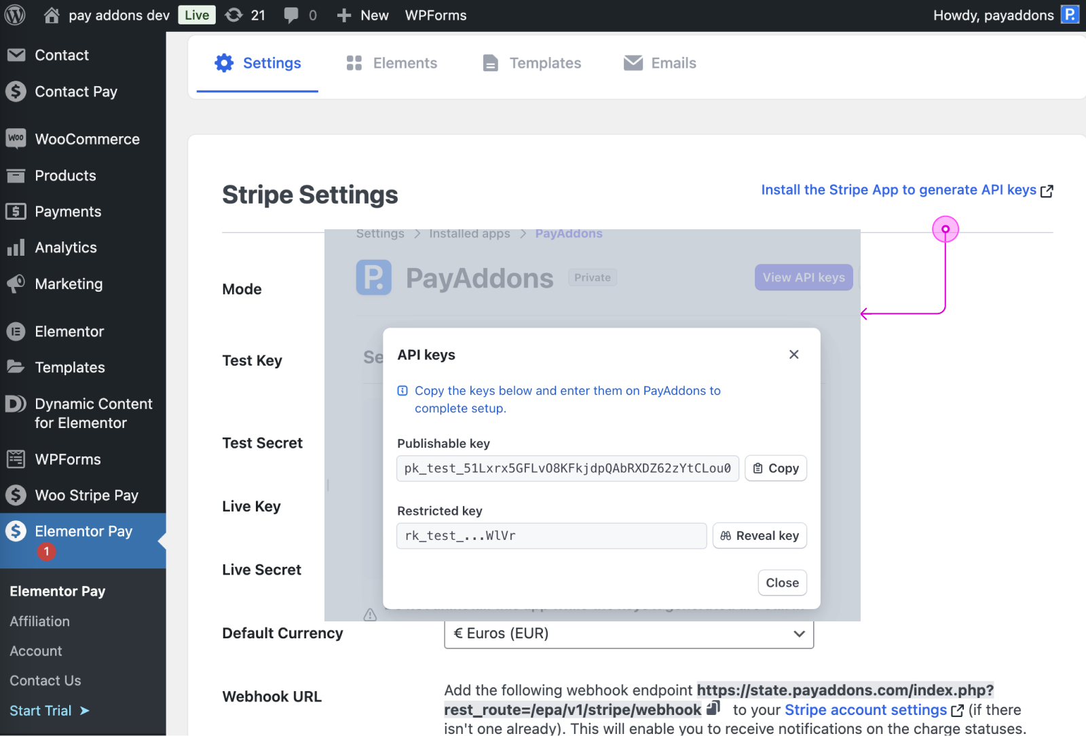Close the API keys dialog
Image resolution: width=1086 pixels, height=736 pixels.
(782, 583)
